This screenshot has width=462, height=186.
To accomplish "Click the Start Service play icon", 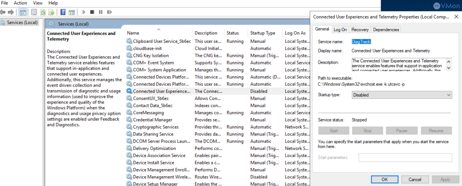I will pyautogui.click(x=84, y=12).
